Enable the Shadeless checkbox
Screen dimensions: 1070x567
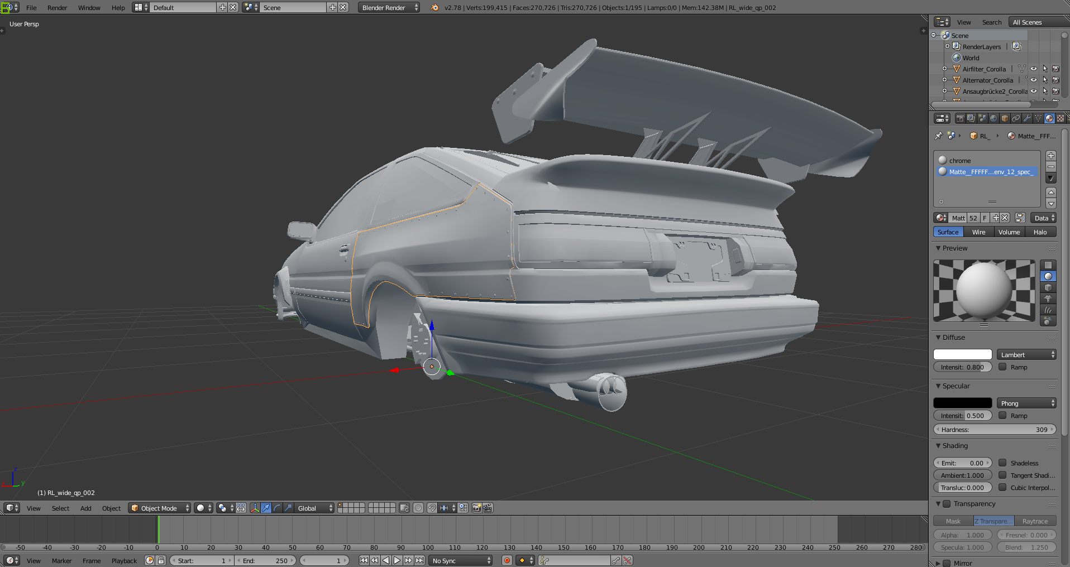point(1002,463)
